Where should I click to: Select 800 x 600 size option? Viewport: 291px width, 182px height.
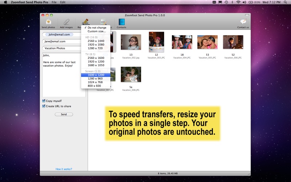[96, 86]
